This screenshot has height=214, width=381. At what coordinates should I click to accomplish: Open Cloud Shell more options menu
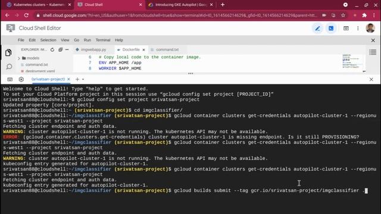(358, 29)
